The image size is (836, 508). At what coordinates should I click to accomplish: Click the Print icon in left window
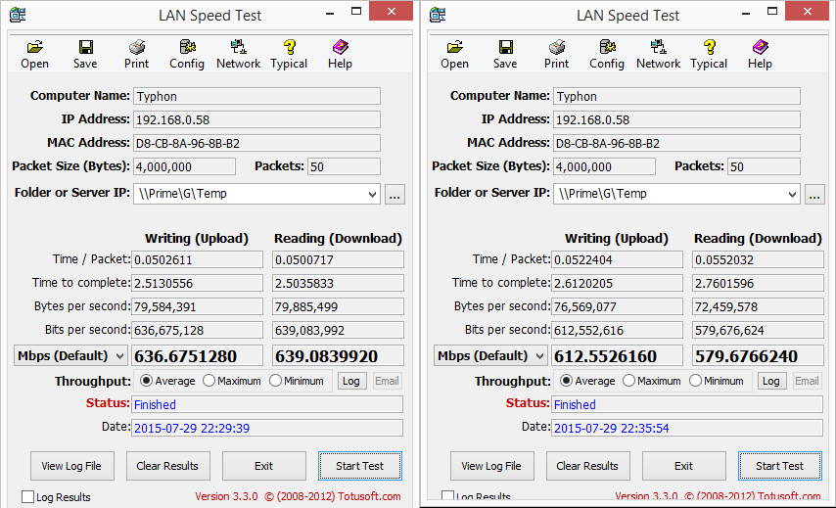coord(136,54)
